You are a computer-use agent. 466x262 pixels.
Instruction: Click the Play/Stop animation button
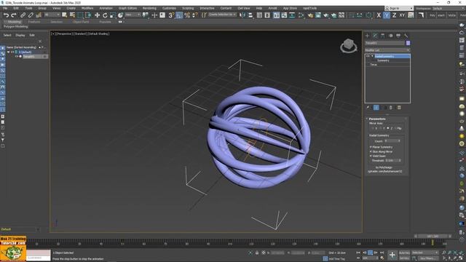pos(370,253)
